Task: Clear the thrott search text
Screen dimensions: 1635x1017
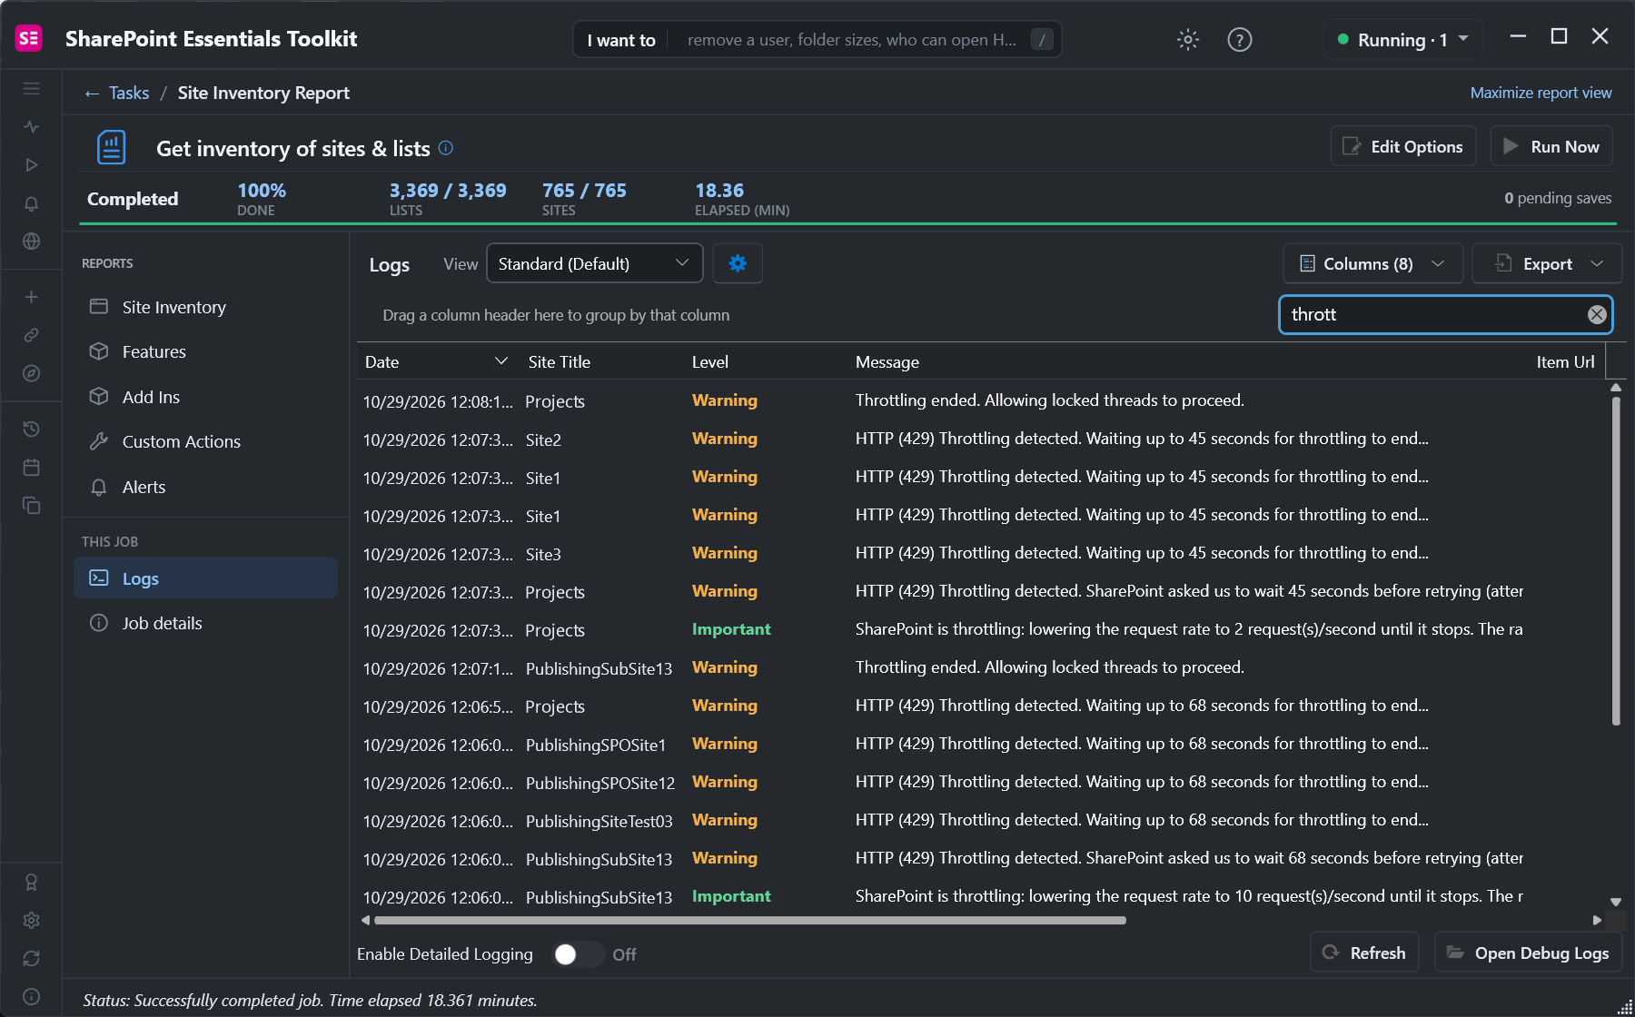Action: 1596,314
